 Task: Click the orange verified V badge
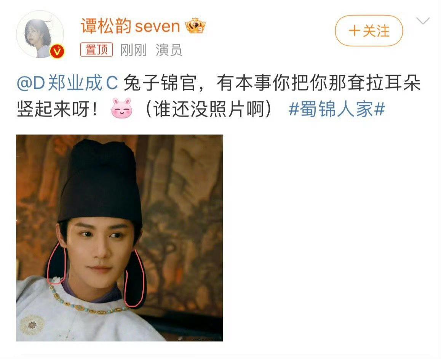tap(57, 51)
